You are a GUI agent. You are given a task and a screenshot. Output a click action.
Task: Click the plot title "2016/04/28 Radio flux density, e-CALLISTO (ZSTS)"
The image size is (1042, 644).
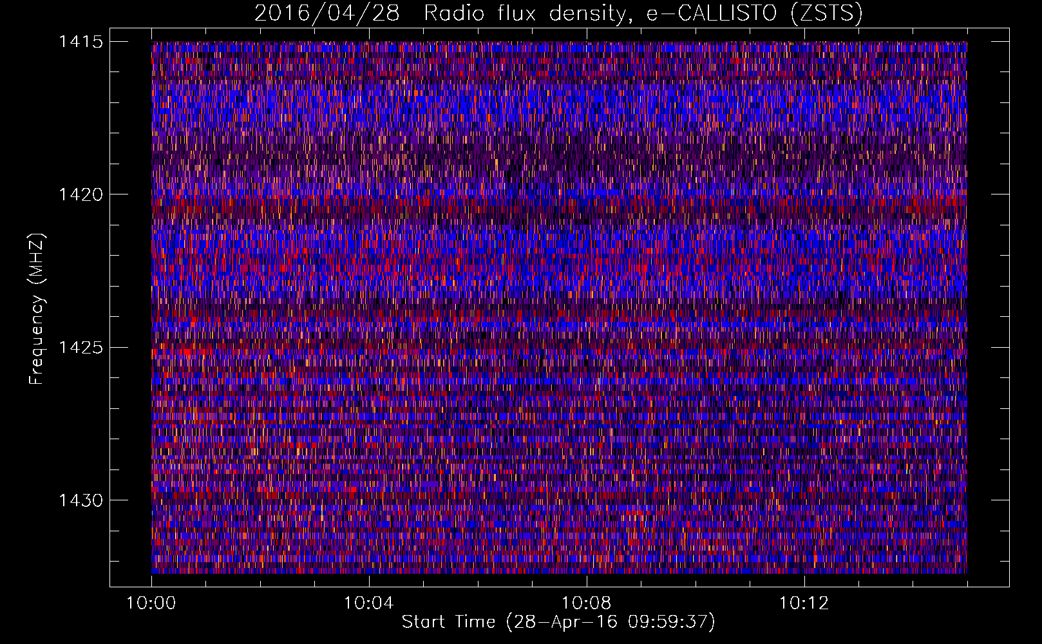tap(558, 13)
